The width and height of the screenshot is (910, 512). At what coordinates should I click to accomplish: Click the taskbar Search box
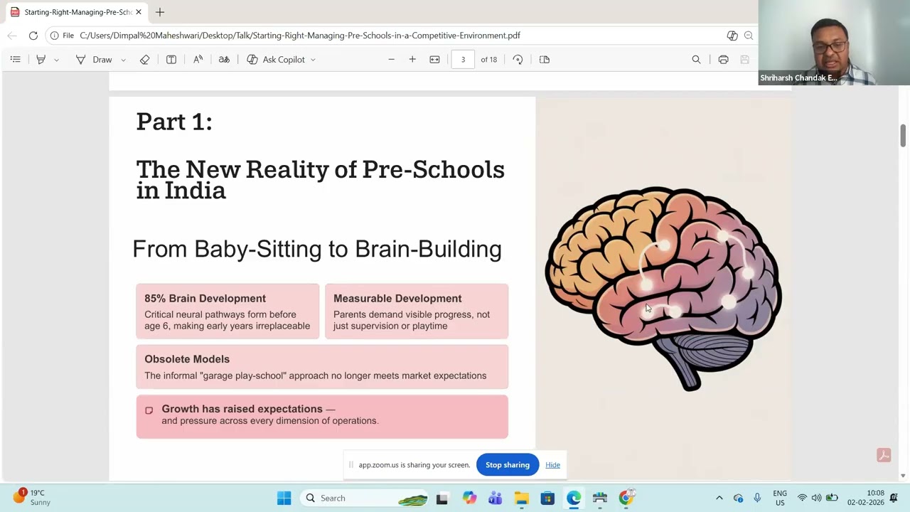tap(363, 498)
